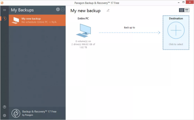Open settings gear icon in sidebar
Viewport: 194px width, 120px height.
4,116
